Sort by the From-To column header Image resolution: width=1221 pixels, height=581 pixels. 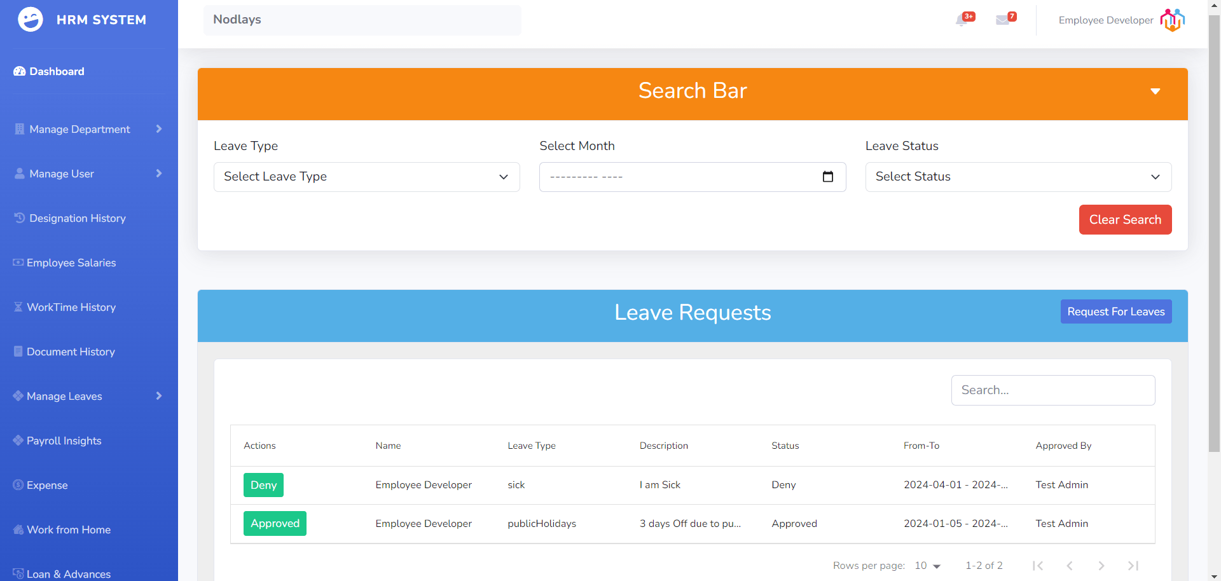coord(921,446)
